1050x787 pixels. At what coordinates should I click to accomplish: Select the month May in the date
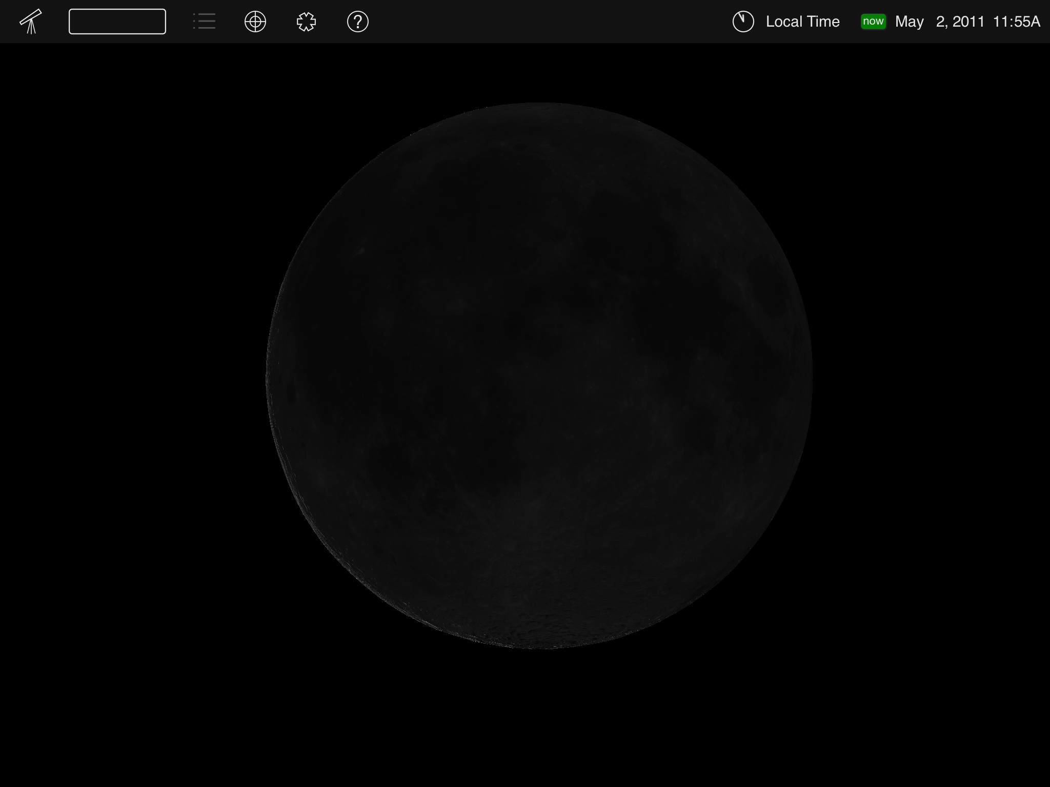pyautogui.click(x=909, y=22)
